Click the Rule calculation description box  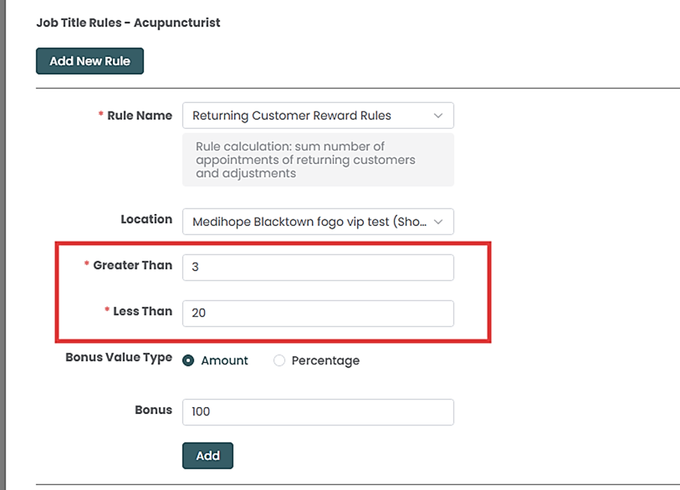(317, 160)
